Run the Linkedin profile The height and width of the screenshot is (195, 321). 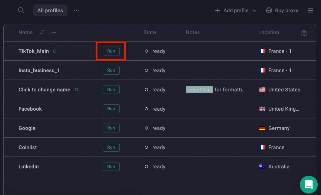(x=111, y=167)
